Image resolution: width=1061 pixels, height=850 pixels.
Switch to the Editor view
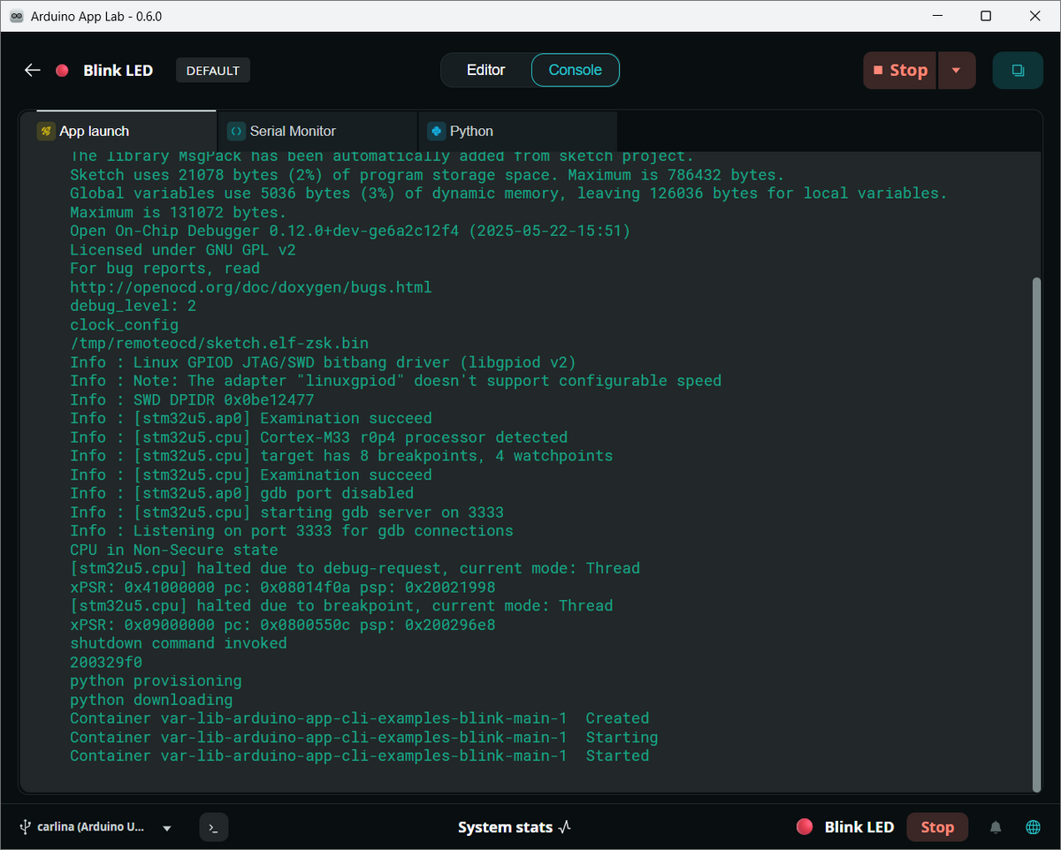[485, 71]
